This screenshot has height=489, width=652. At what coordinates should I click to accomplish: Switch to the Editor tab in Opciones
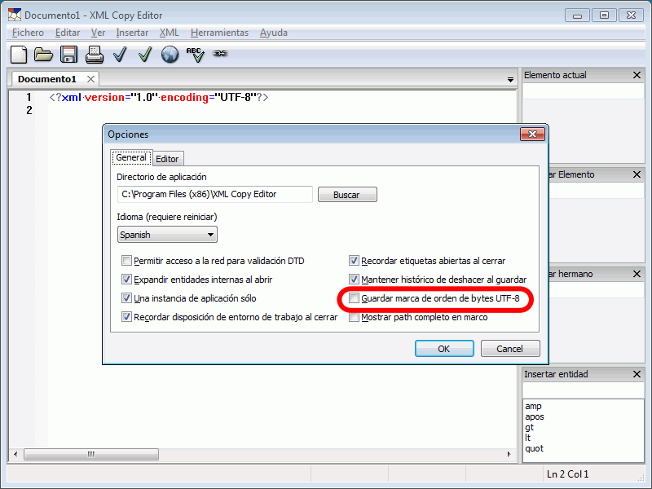point(167,159)
